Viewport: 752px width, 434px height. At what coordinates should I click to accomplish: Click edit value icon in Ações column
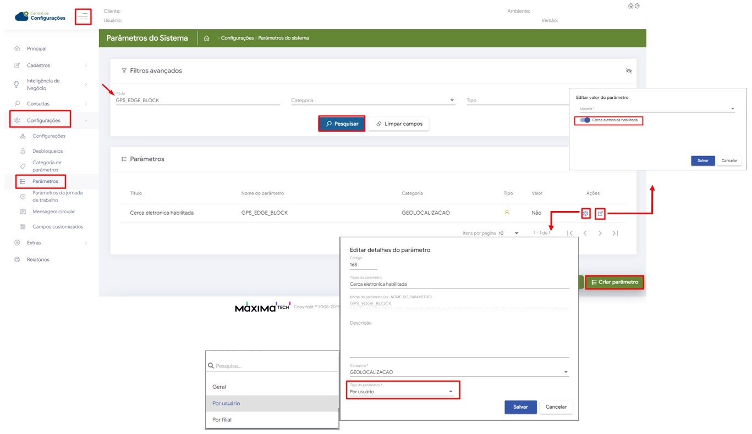point(600,213)
